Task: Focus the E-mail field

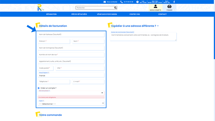Action: (88, 82)
